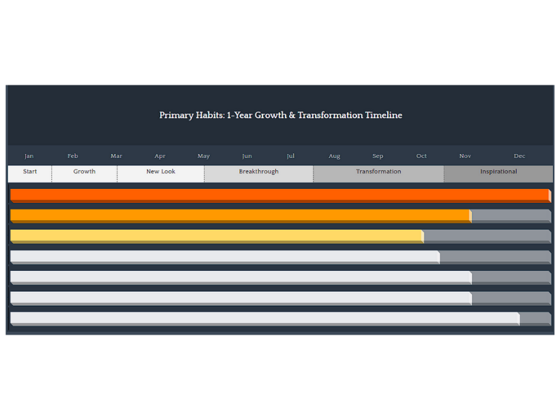Select the Jul month marker
560x420 pixels.
coord(290,156)
